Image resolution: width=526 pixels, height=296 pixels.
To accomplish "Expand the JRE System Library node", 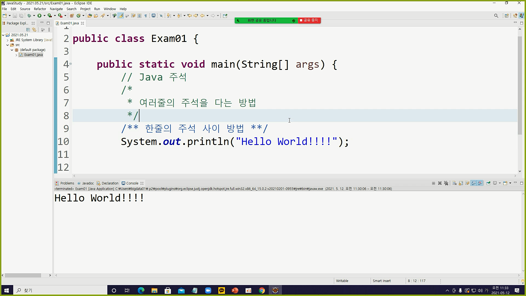I will click(x=8, y=40).
